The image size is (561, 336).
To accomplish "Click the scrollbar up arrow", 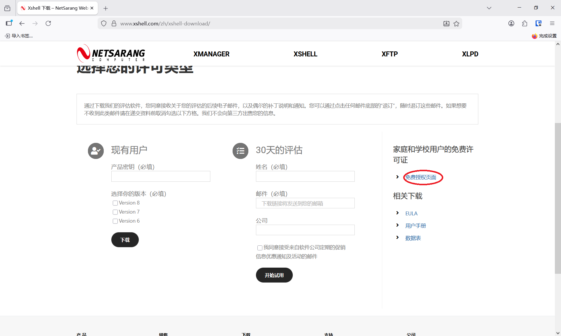I will pos(558,44).
